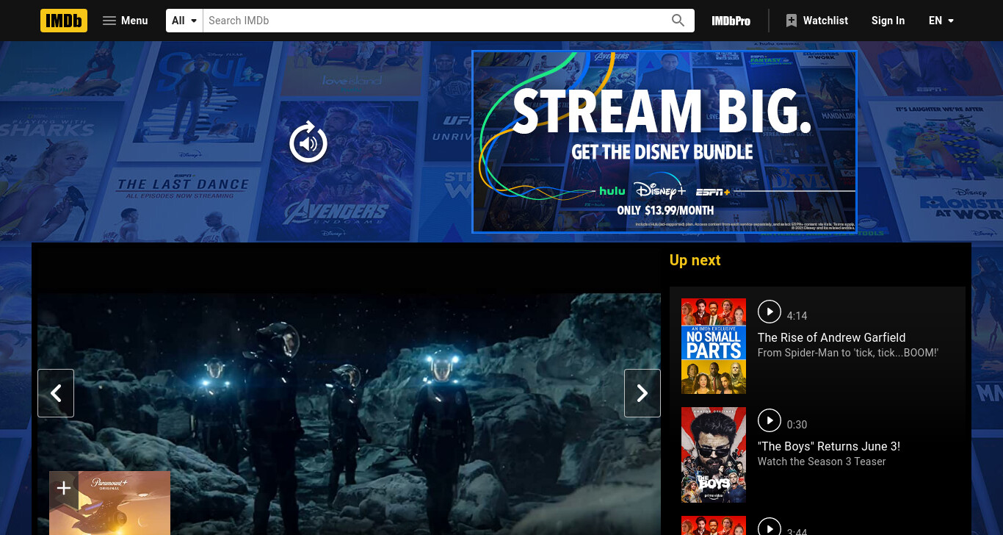The image size is (1003, 535).
Task: Expand the All search category dropdown
Action: [x=184, y=21]
